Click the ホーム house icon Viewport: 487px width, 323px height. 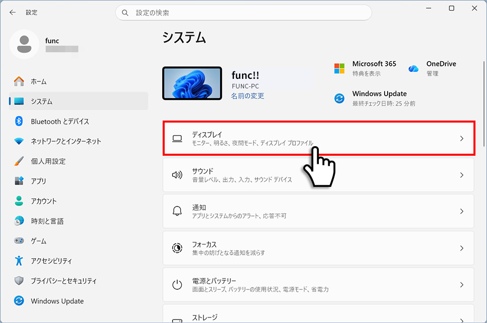[19, 81]
